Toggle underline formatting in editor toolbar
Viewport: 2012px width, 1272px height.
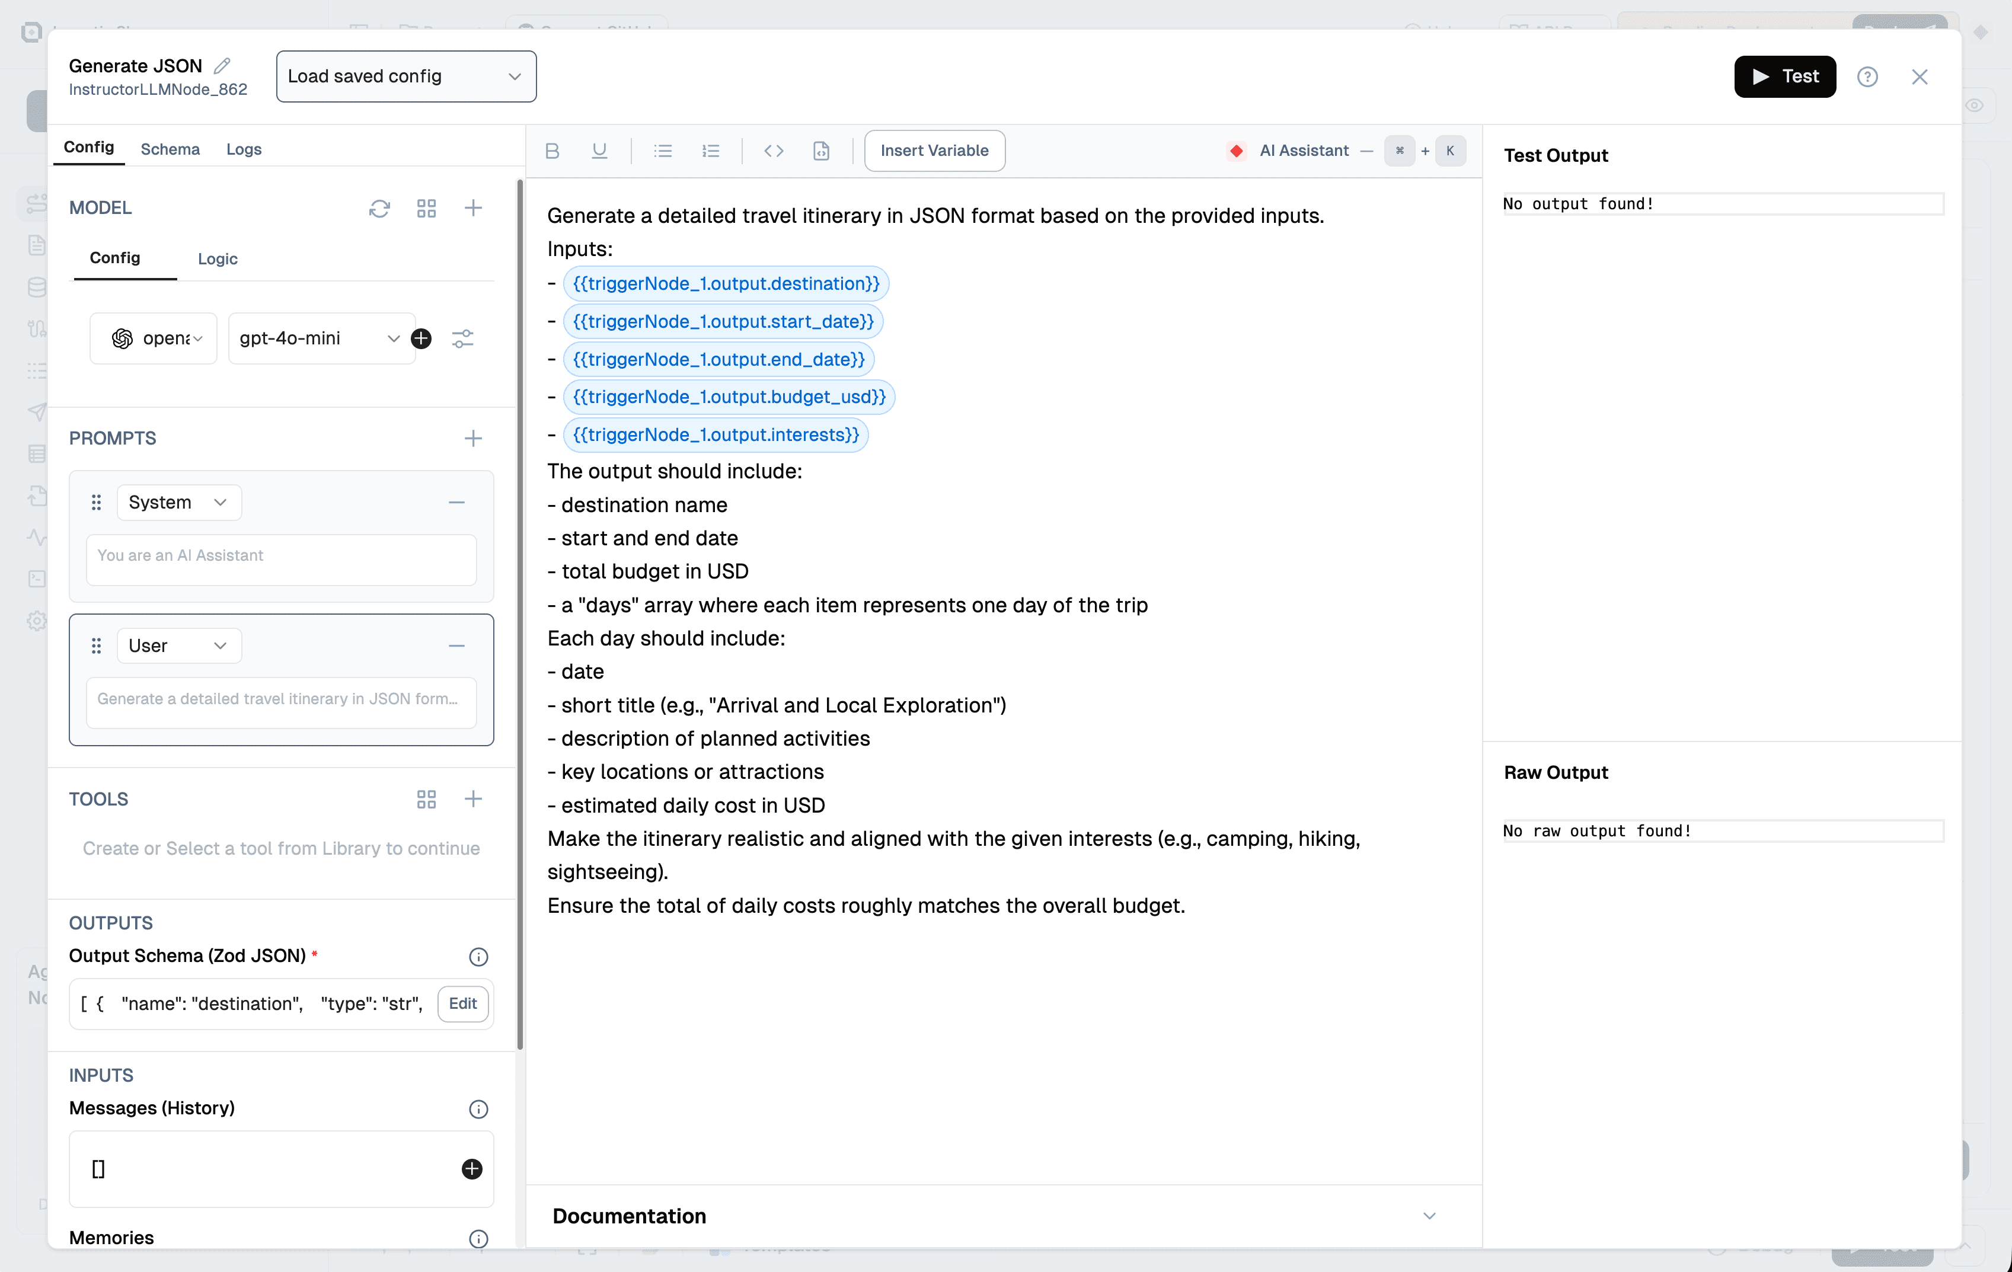point(599,151)
